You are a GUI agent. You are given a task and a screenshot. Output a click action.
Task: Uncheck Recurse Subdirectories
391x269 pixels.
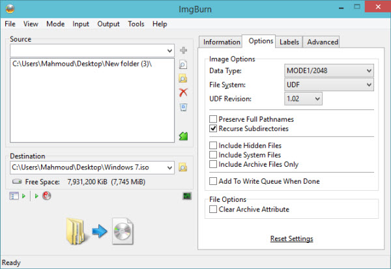point(213,129)
